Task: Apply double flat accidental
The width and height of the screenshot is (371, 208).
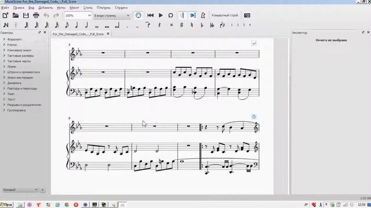Action: (x=212, y=25)
